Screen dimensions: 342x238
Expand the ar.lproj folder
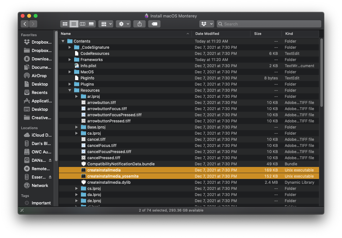tap(77, 96)
